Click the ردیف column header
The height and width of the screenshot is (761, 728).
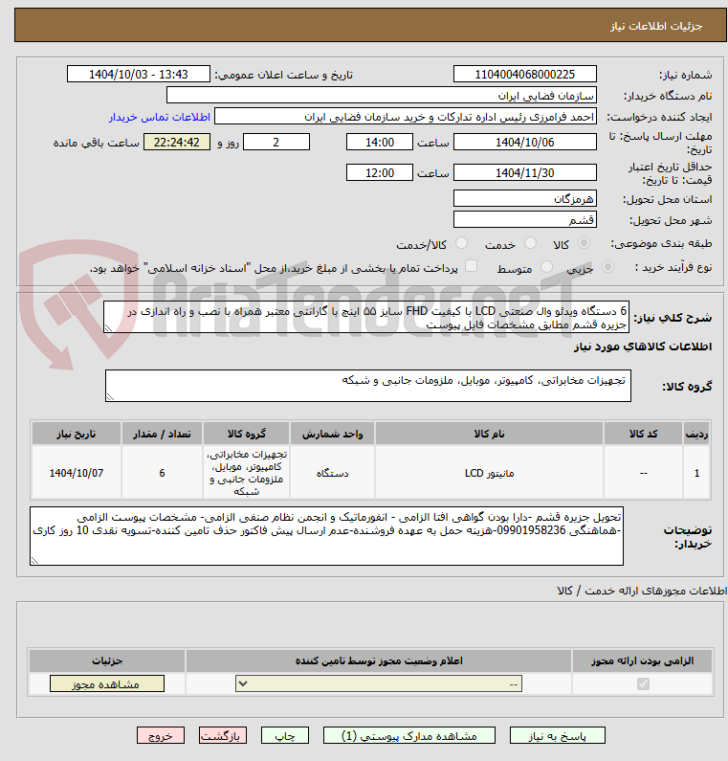(x=696, y=434)
